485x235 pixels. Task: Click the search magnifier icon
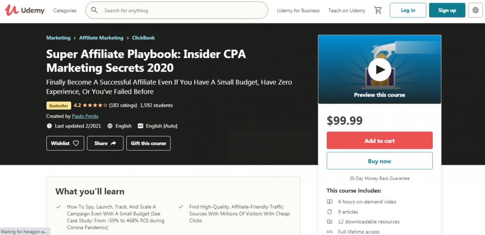[x=94, y=10]
